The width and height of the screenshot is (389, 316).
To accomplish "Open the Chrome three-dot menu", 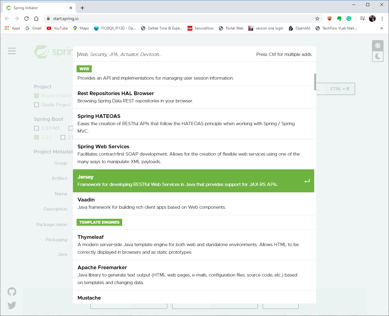I will (382, 19).
